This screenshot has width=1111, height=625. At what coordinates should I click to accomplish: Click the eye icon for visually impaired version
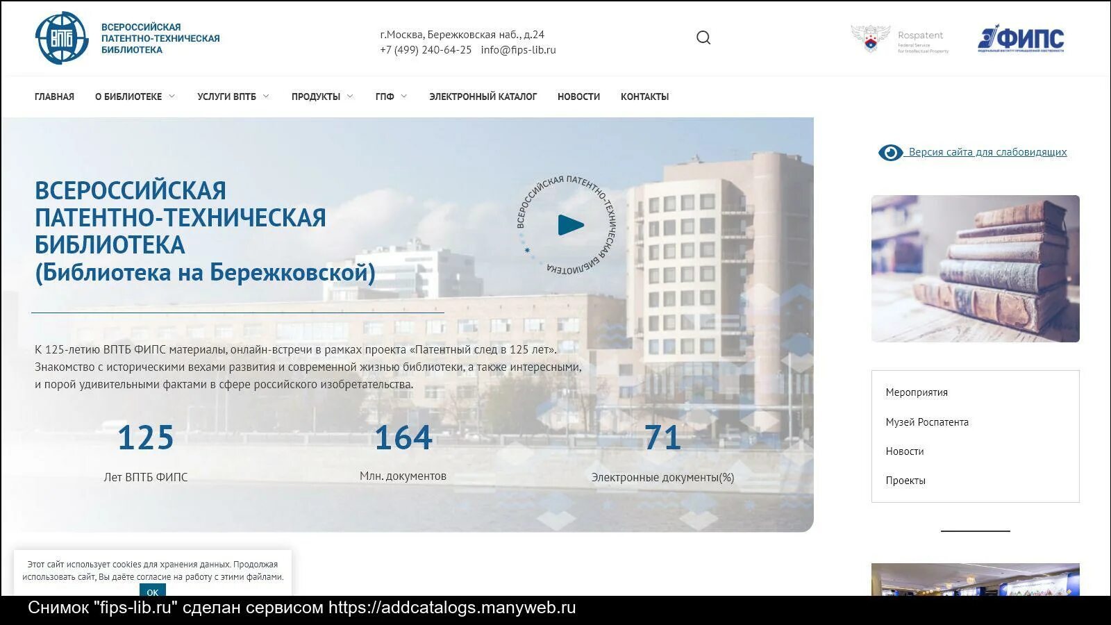[890, 152]
